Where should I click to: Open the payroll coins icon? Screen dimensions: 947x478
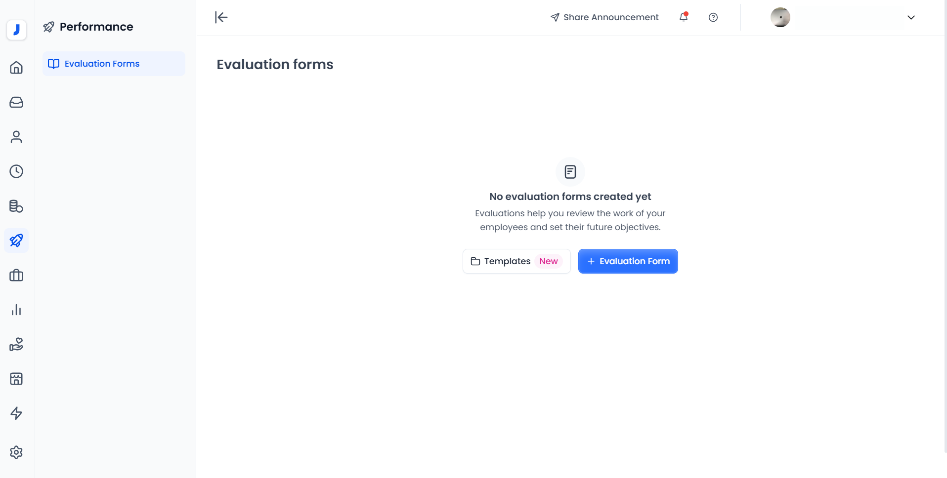[x=16, y=206]
